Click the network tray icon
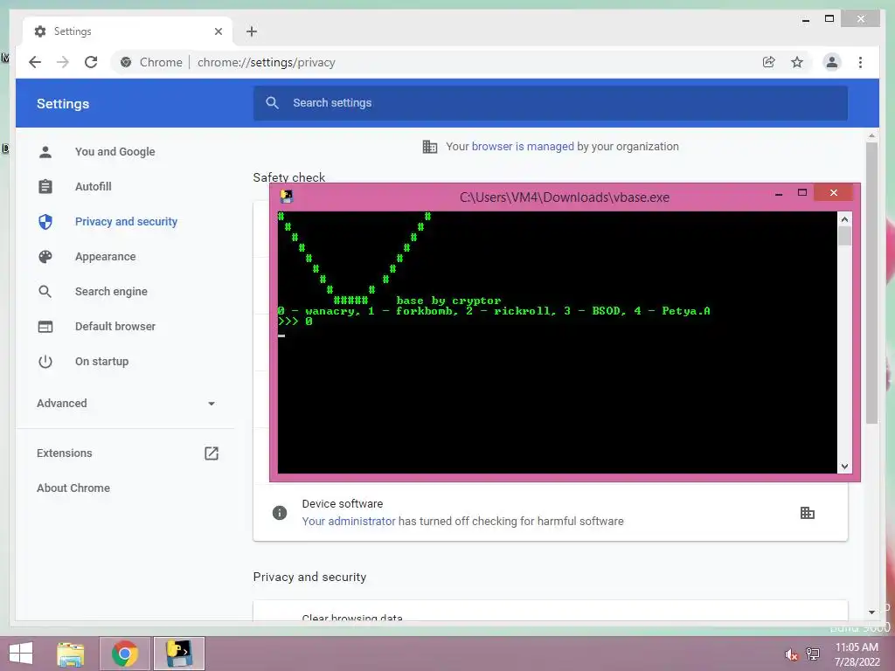 813,654
